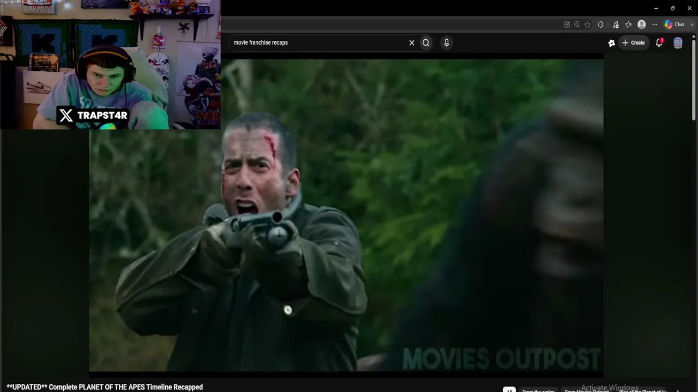Open the browser Favorites list
Image resolution: width=698 pixels, height=392 pixels.
tap(628, 24)
